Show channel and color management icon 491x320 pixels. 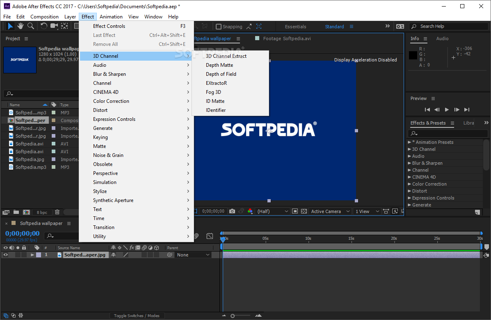[250, 211]
